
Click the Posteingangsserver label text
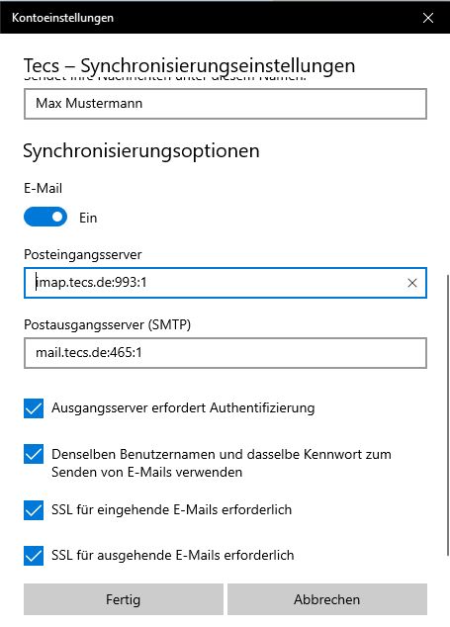click(x=83, y=255)
